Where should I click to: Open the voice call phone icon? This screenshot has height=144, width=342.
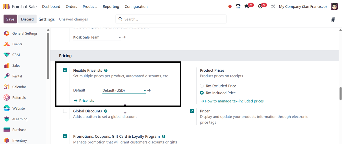point(238,7)
